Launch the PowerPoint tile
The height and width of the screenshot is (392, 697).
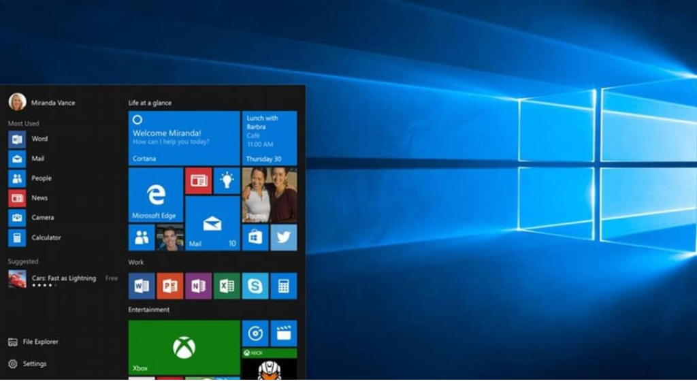[x=169, y=286]
